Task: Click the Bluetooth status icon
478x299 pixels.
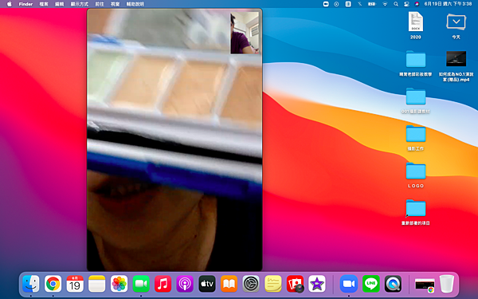Action: (x=360, y=4)
